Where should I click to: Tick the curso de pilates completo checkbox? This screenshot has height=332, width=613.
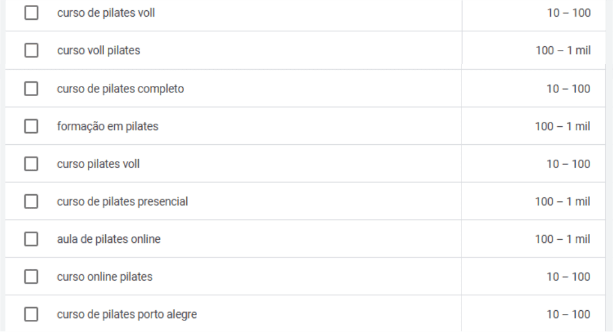pos(31,88)
